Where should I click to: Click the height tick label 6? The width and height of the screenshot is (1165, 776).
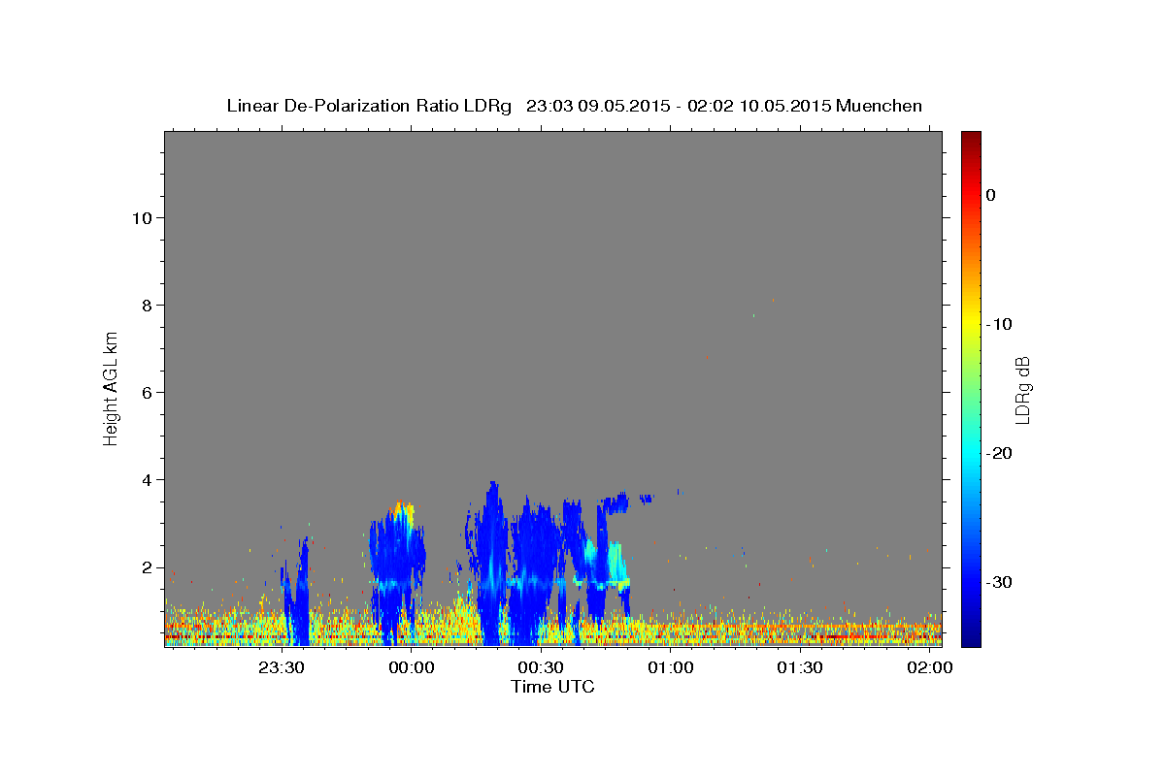[x=146, y=392]
